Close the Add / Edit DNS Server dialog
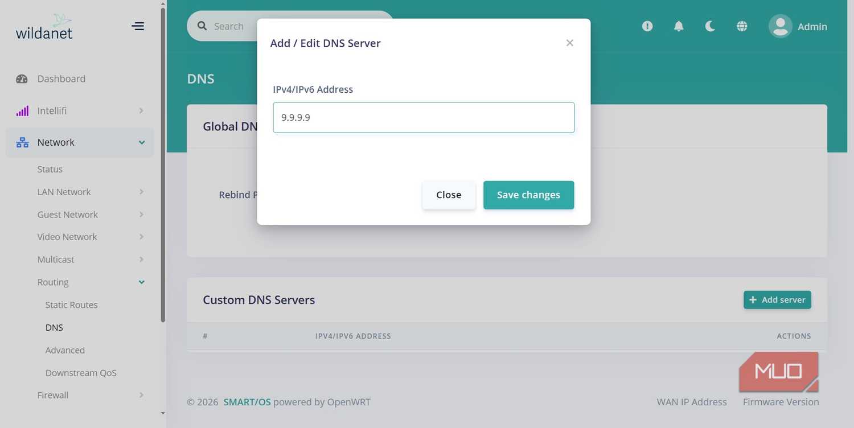The width and height of the screenshot is (854, 428). coord(569,43)
